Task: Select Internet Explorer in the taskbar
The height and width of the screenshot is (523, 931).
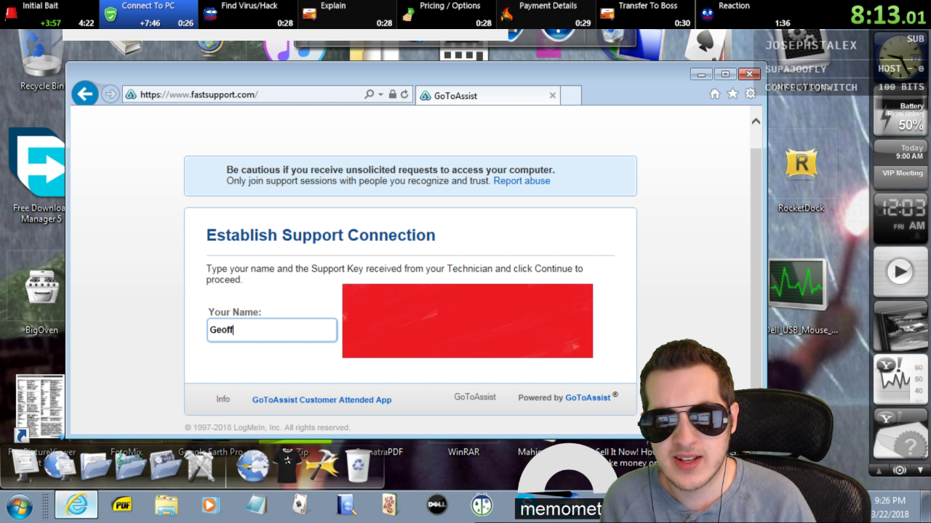Action: pyautogui.click(x=76, y=504)
